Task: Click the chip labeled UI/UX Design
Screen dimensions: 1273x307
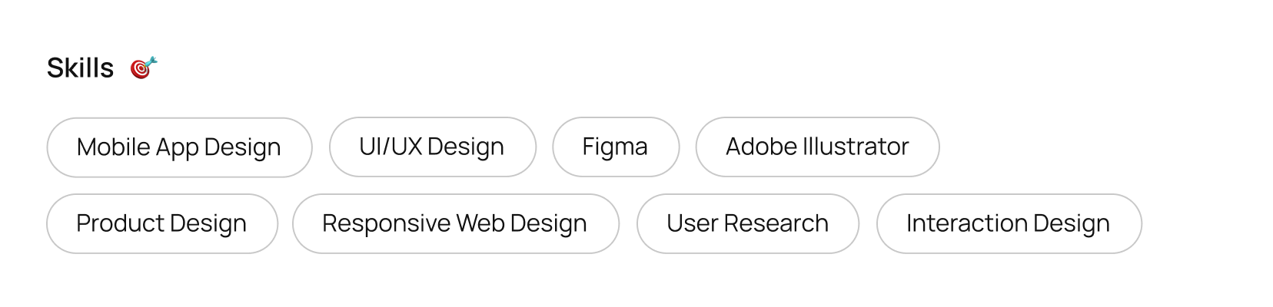Action: click(432, 147)
